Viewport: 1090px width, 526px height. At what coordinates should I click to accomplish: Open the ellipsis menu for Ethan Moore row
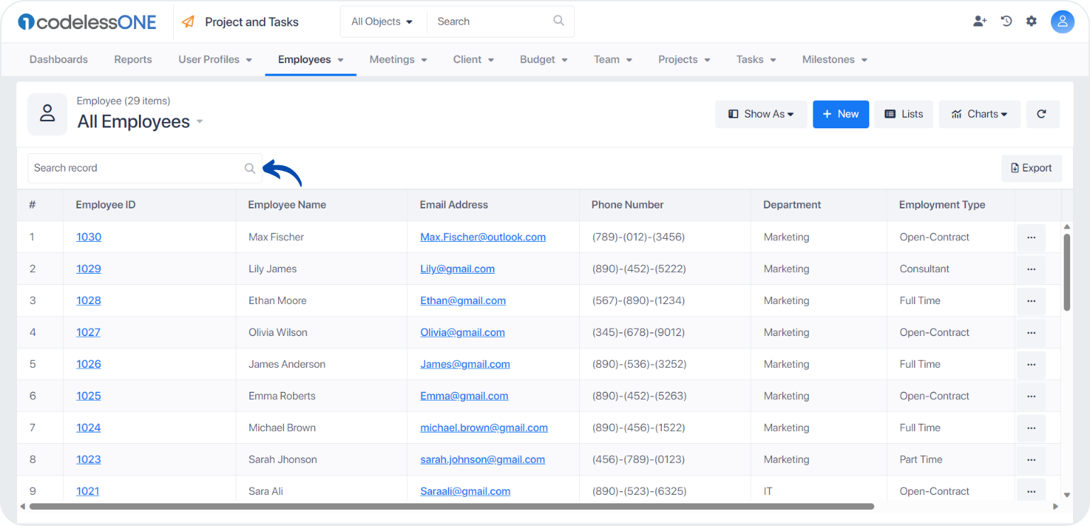[x=1031, y=301]
